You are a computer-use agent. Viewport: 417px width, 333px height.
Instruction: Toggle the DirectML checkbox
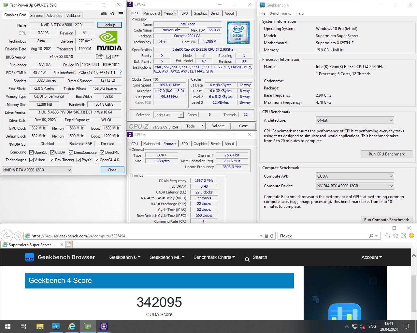[102, 152]
